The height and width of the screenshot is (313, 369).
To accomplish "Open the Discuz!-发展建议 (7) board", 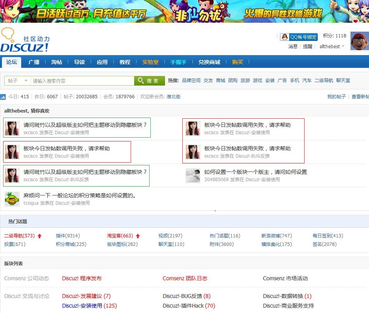I will click(86, 296).
